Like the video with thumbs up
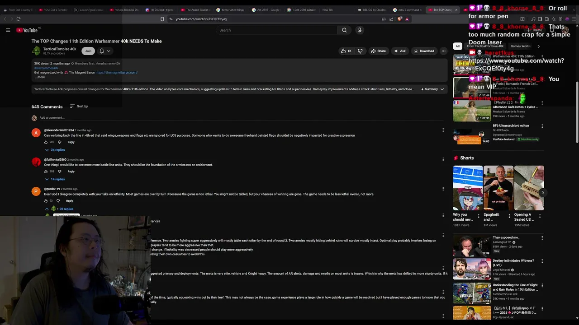The image size is (579, 325). tap(346, 51)
